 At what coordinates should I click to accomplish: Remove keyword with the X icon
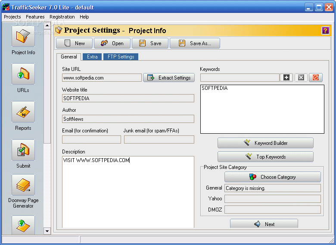click(x=301, y=77)
